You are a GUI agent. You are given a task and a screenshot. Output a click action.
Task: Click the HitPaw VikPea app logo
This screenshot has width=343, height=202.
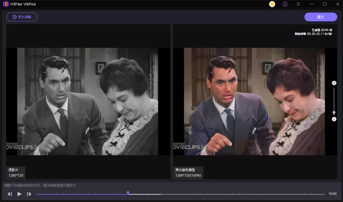click(5, 4)
